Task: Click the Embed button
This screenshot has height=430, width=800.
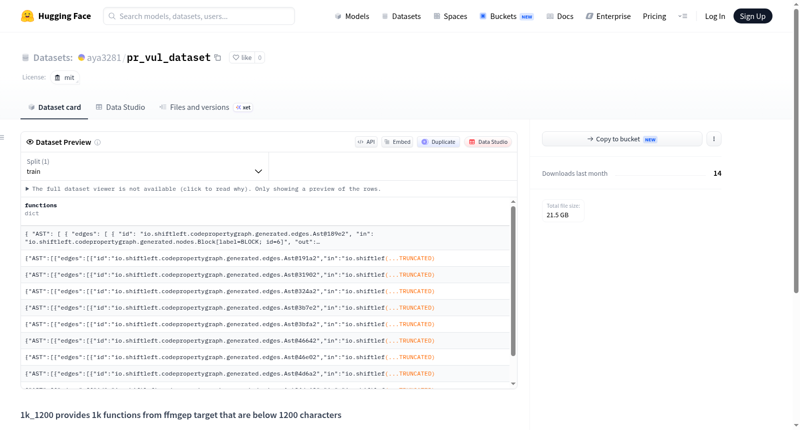Action: pos(397,142)
